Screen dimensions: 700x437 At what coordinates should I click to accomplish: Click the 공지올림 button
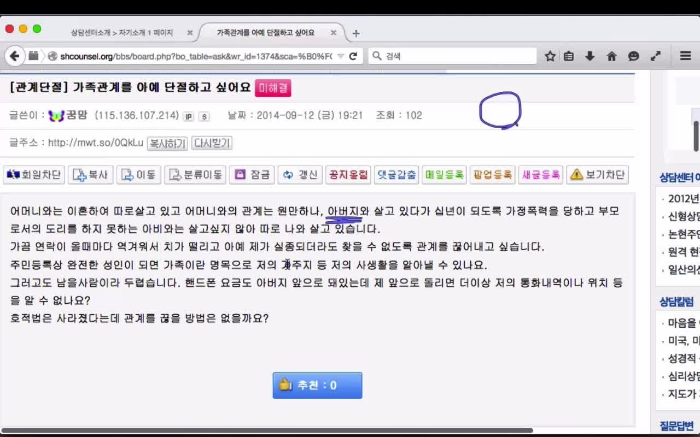(348, 175)
